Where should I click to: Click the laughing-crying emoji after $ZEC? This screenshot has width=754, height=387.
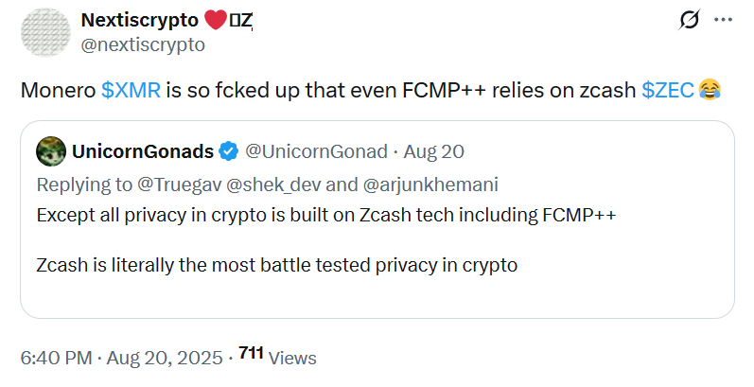[x=710, y=90]
